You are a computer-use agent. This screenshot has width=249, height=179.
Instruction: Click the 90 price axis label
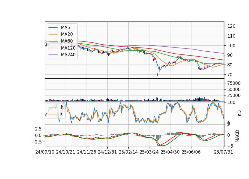pyautogui.click(x=230, y=55)
